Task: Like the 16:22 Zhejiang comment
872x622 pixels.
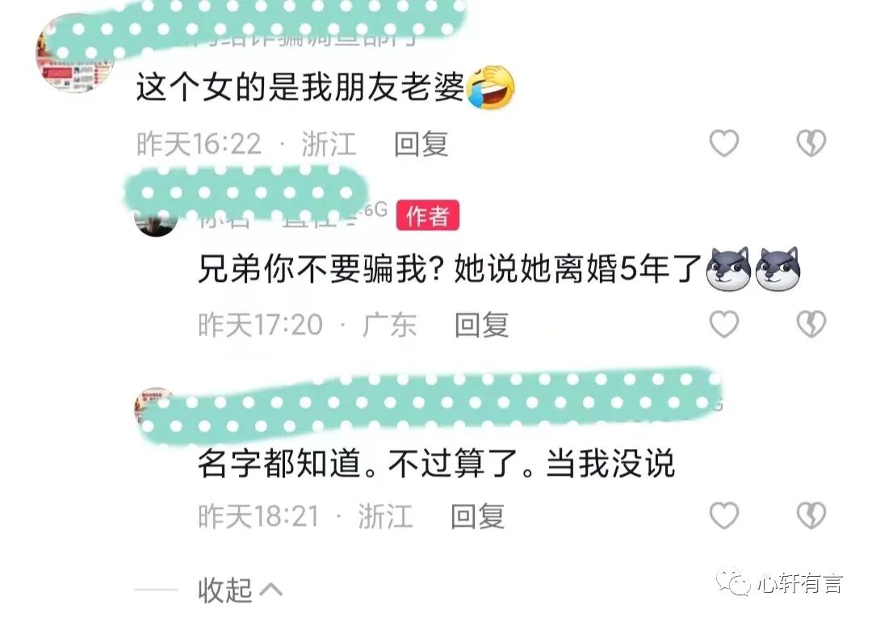Action: 724,143
